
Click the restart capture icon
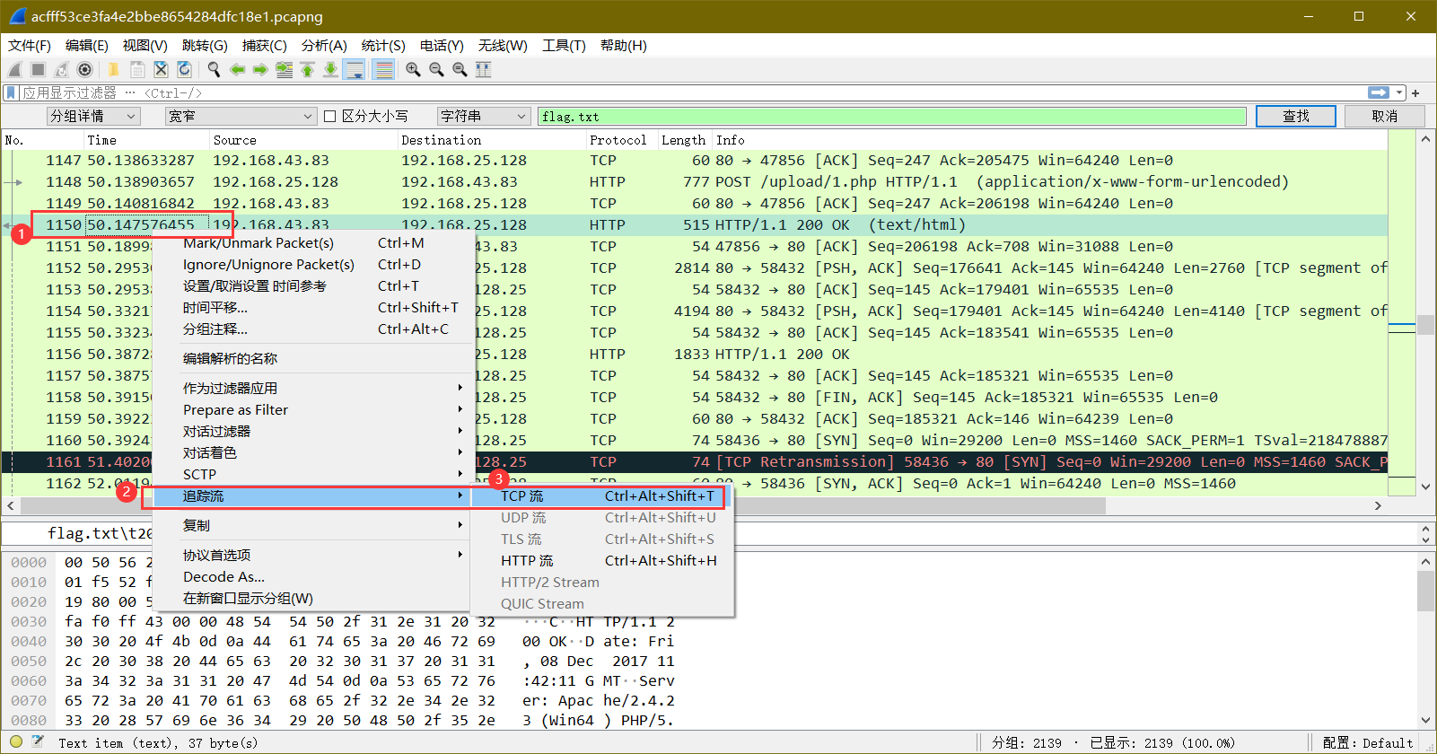click(61, 69)
